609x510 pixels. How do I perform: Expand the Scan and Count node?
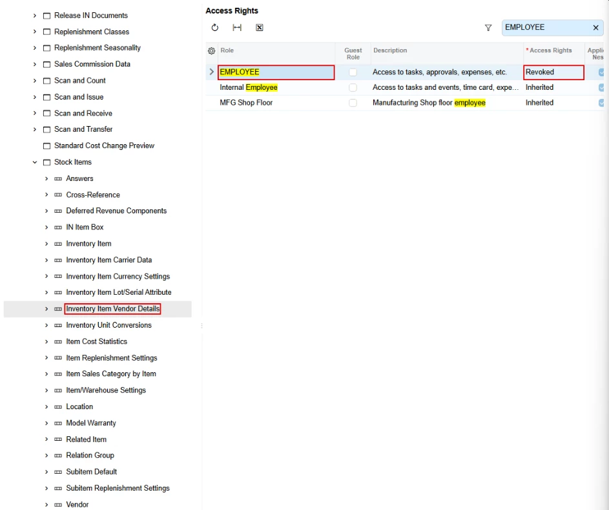coord(35,80)
